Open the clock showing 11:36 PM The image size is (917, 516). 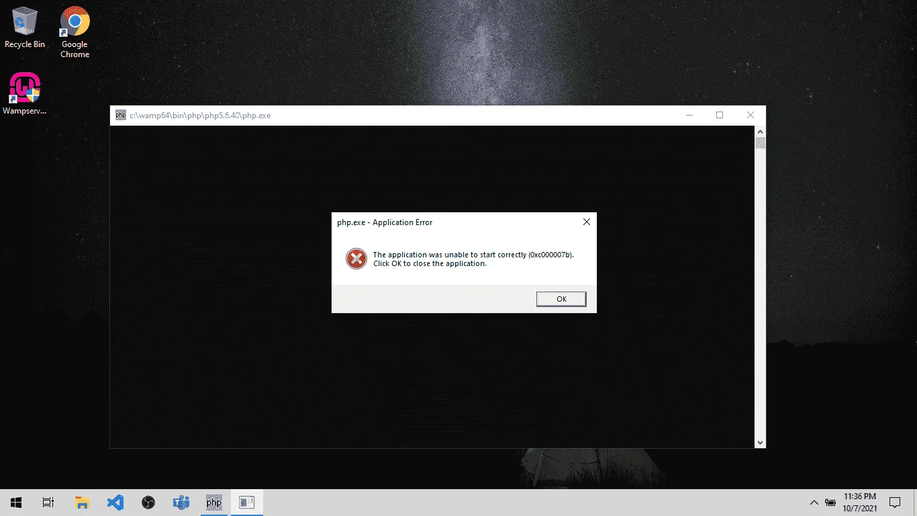click(x=860, y=503)
